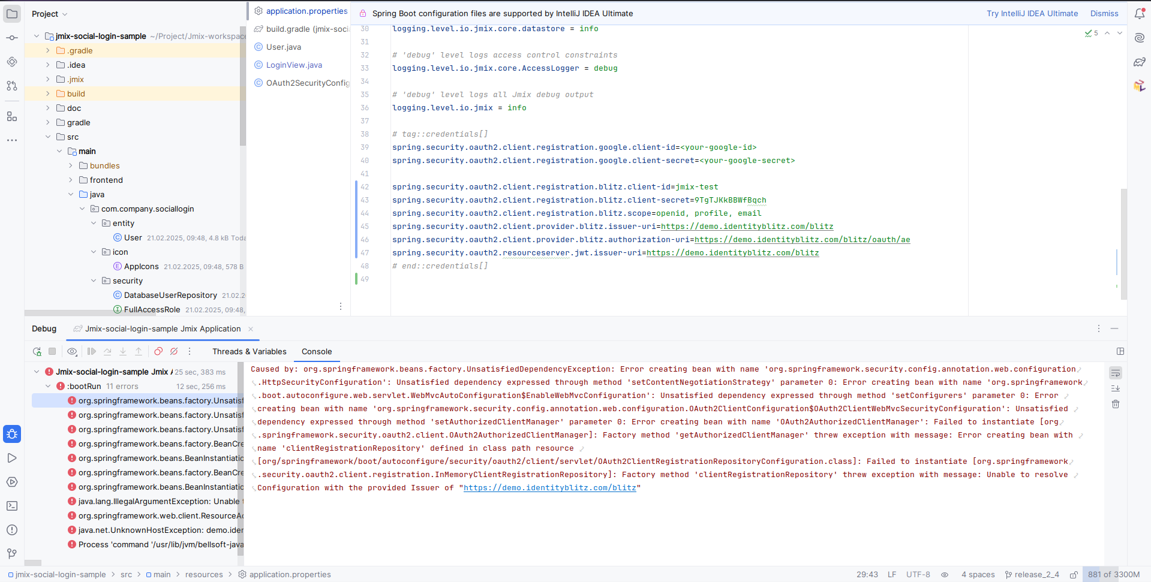This screenshot has width=1151, height=582.
Task: Open Debug panel layout settings icon
Action: coord(1120,351)
